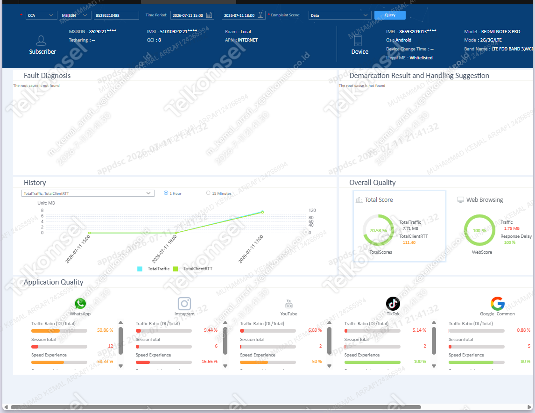Click the TotalScores 70.58 % gauge
535x413 pixels.
pos(378,230)
